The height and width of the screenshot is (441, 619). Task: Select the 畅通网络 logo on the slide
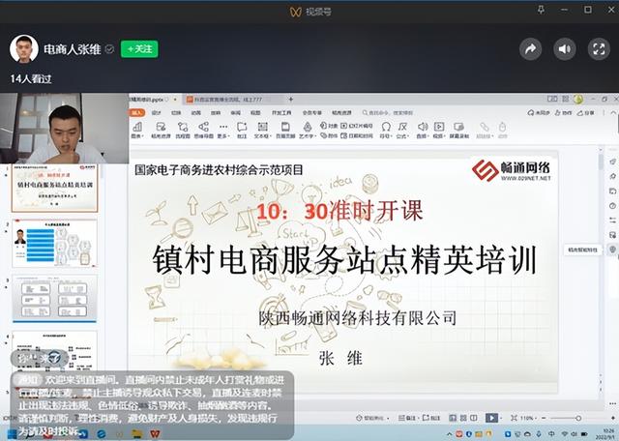[512, 170]
